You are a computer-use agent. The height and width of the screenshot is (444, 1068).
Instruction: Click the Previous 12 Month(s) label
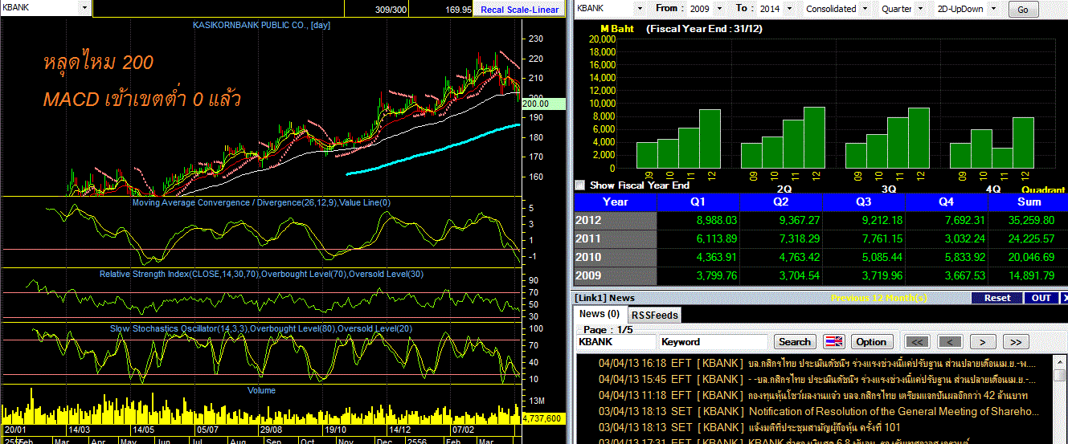[x=879, y=298]
